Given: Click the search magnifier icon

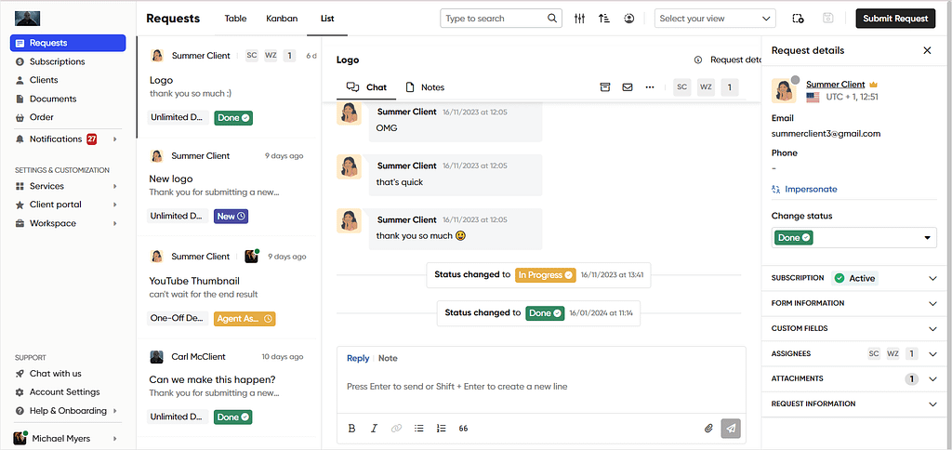Looking at the screenshot, I should tap(552, 19).
